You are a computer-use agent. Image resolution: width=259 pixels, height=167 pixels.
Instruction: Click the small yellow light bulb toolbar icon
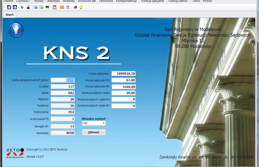(81, 7)
